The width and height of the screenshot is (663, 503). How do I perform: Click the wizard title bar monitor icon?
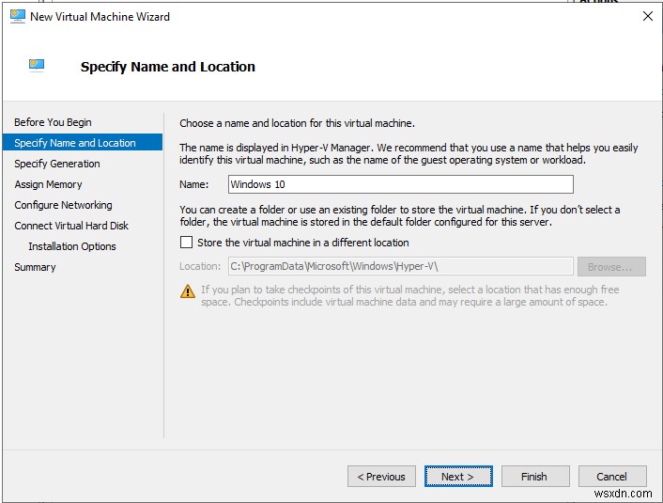[x=17, y=17]
